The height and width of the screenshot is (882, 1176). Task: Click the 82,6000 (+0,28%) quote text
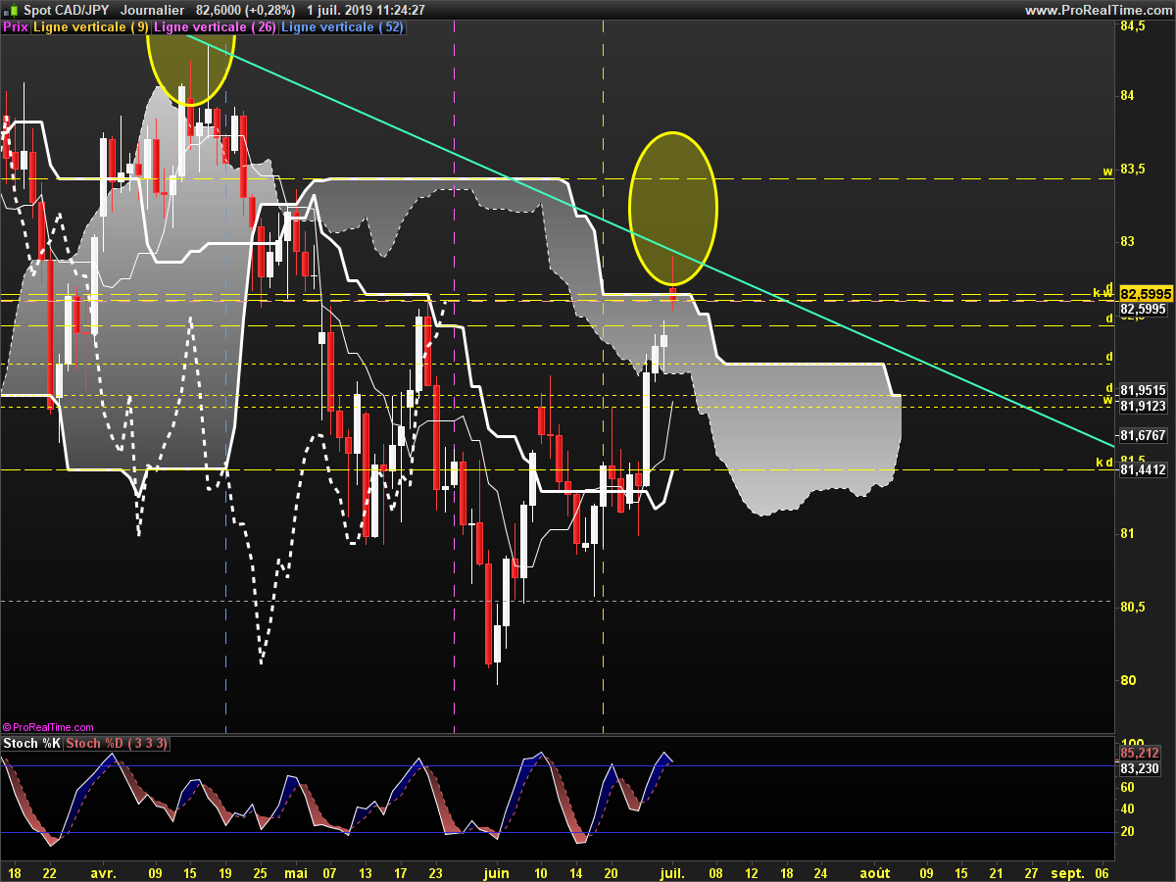tap(245, 10)
